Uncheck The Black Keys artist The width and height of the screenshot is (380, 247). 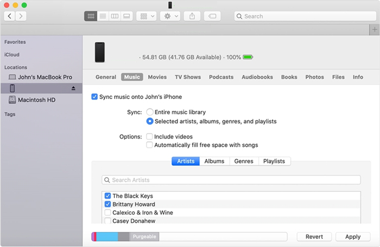click(107, 196)
